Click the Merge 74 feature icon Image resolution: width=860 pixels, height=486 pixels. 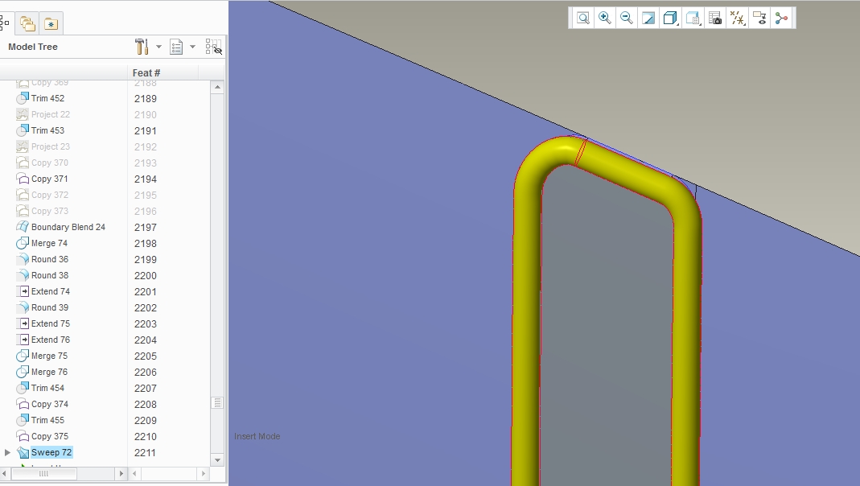(x=23, y=243)
